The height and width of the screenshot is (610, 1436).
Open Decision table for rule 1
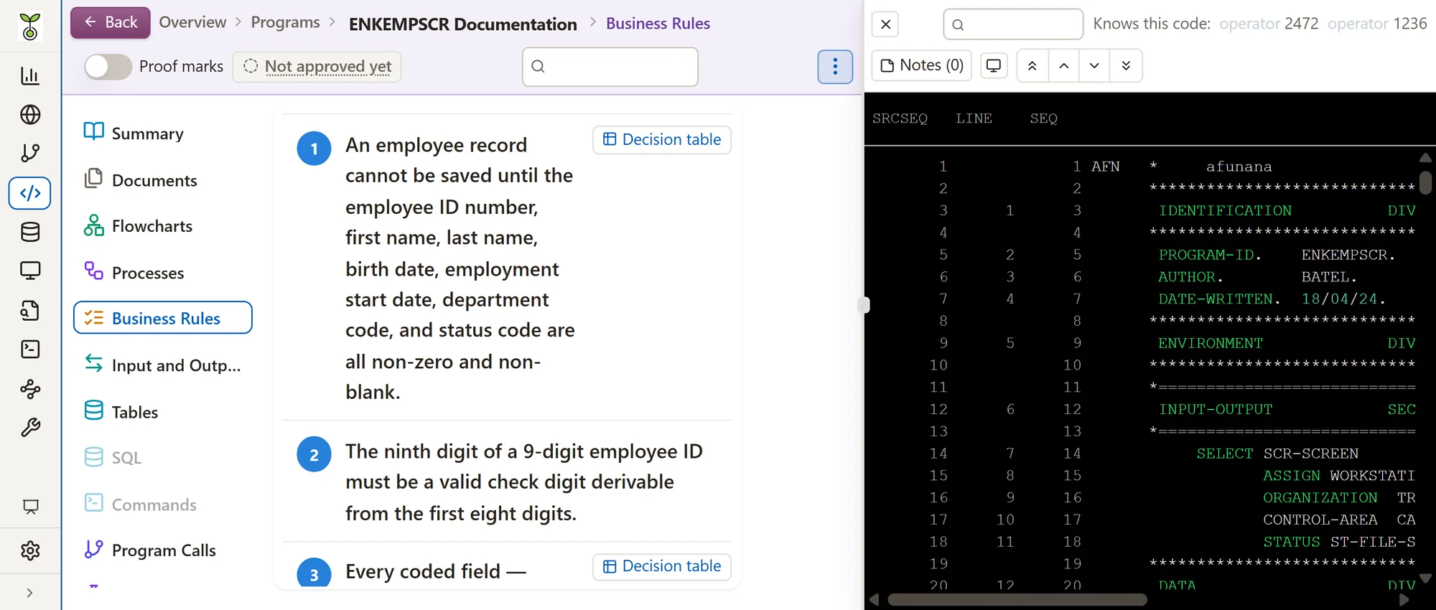pos(662,140)
